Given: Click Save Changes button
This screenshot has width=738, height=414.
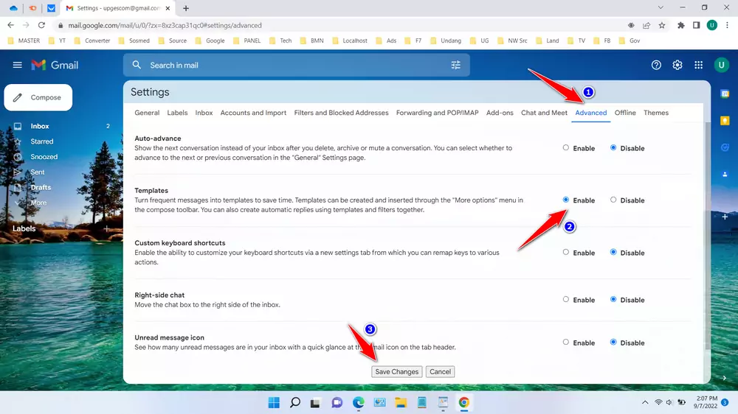Looking at the screenshot, I should (x=397, y=372).
